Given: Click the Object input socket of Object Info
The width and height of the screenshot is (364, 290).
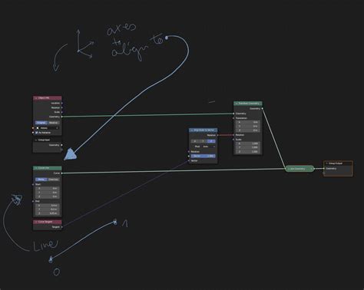Looking at the screenshot, I should click(33, 128).
